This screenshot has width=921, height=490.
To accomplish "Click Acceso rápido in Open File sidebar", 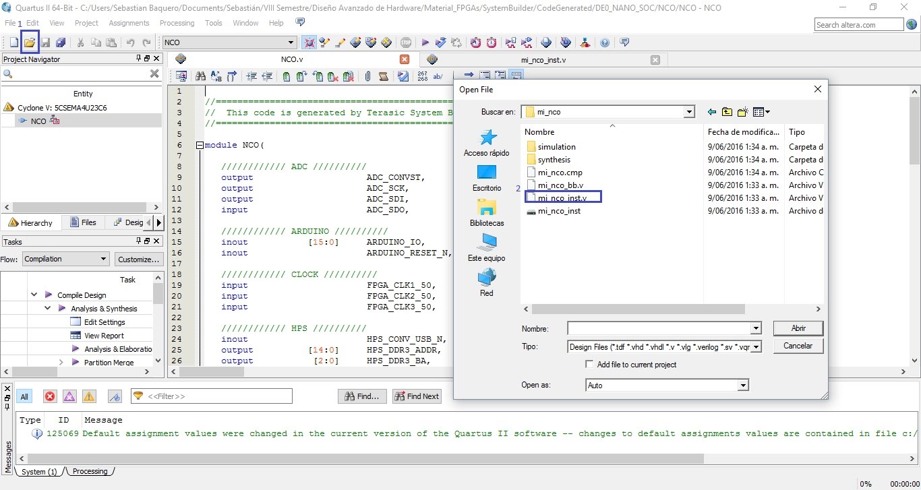I will click(487, 144).
